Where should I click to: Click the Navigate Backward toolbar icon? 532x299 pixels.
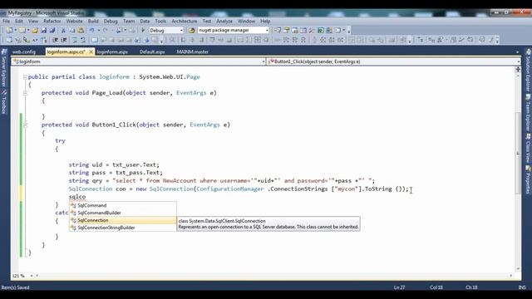point(120,30)
